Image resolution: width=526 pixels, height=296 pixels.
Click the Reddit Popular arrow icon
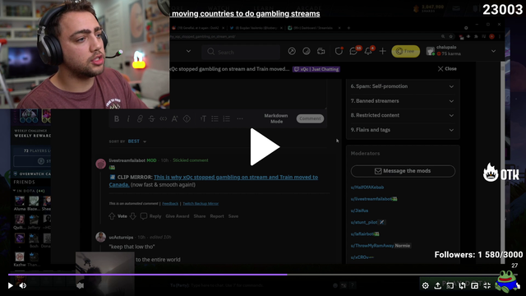point(292,51)
